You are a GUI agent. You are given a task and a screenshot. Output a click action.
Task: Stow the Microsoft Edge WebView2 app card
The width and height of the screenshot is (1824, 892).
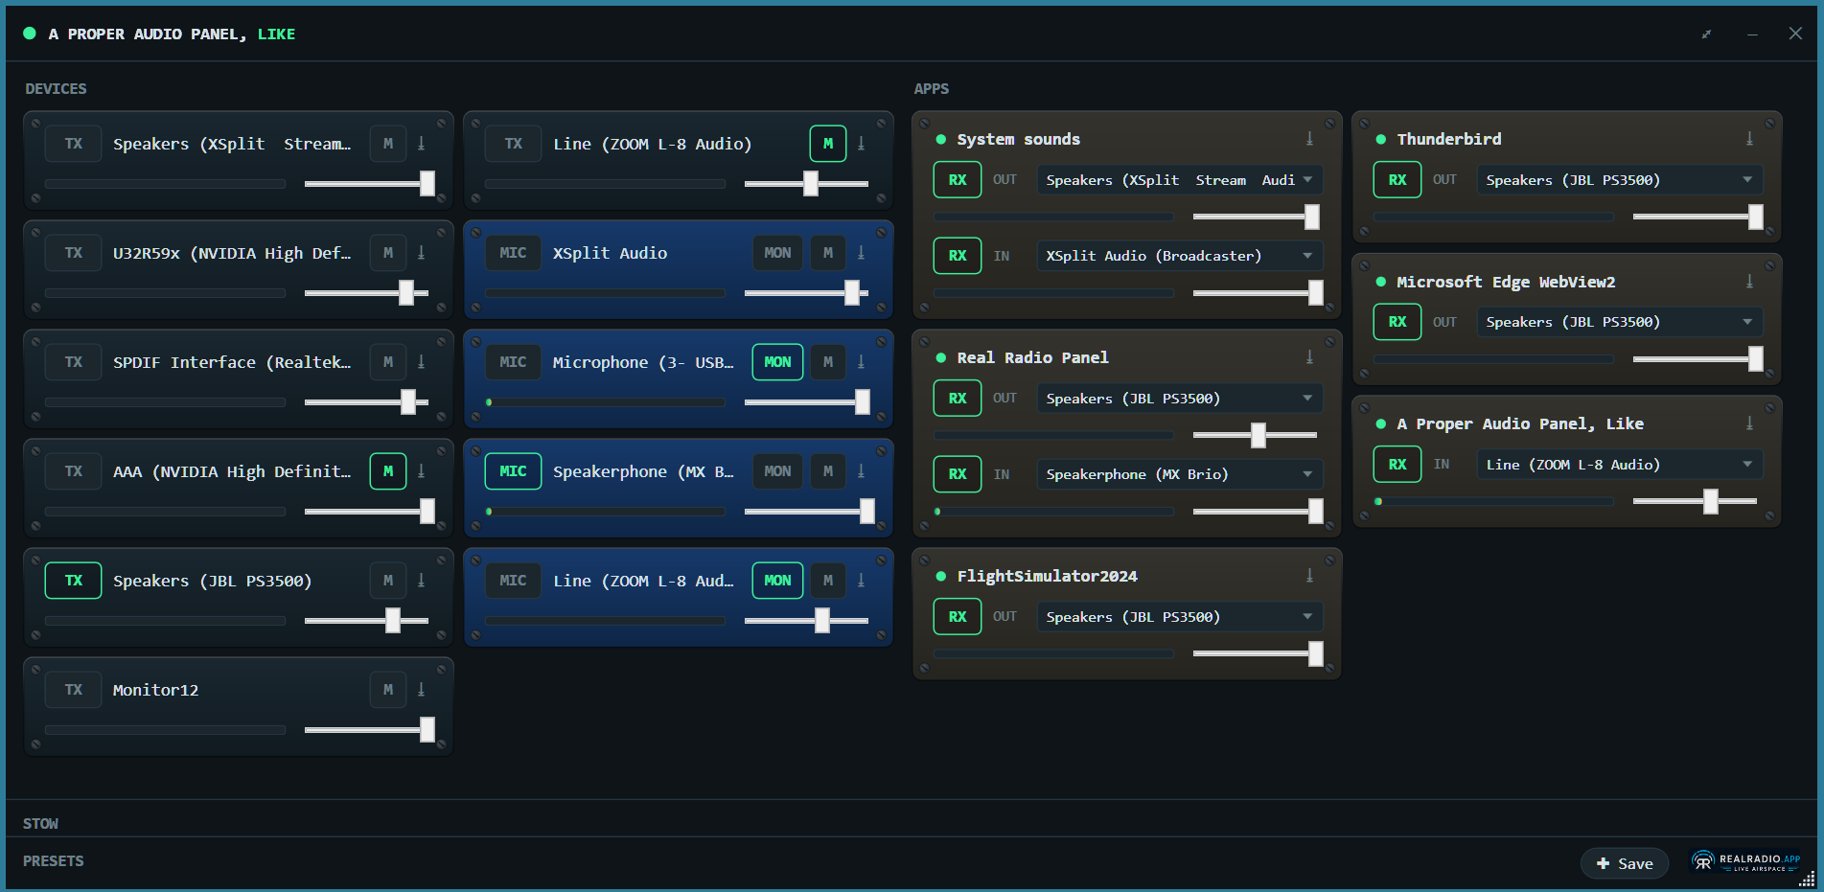(x=1749, y=282)
